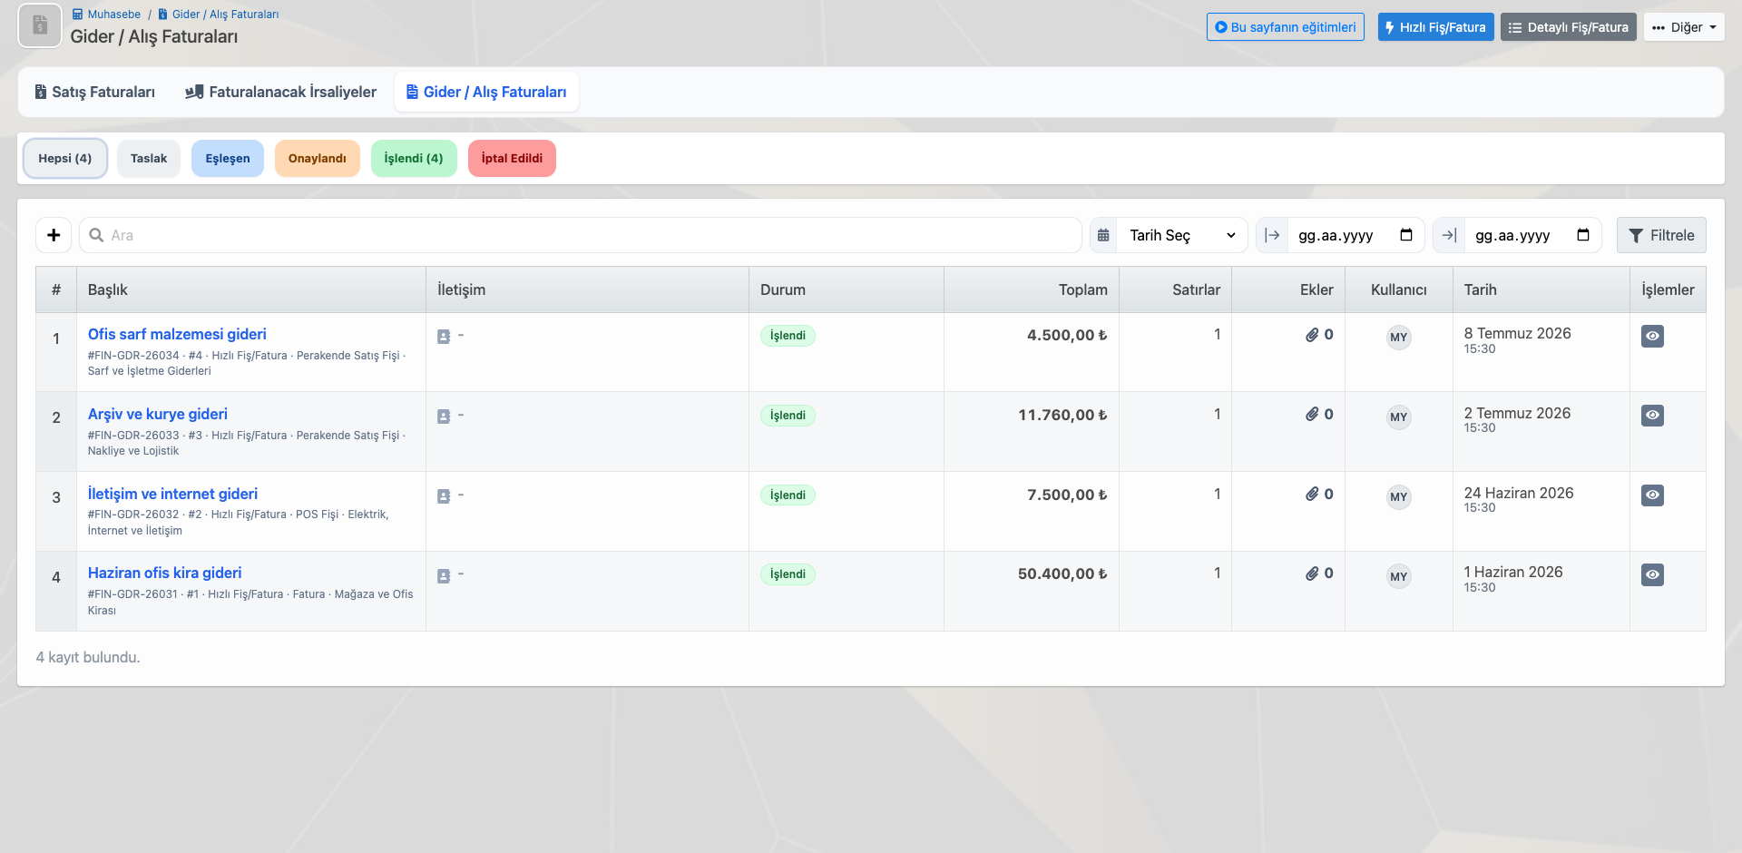Click the document icon beside page title
Screen dimensions: 1742x853
[40, 25]
